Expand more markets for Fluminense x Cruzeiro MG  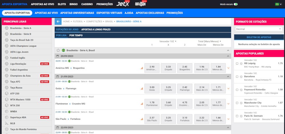(228, 104)
